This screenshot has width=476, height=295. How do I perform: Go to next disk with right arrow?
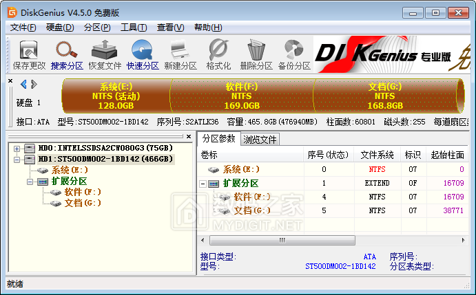[x=34, y=84]
